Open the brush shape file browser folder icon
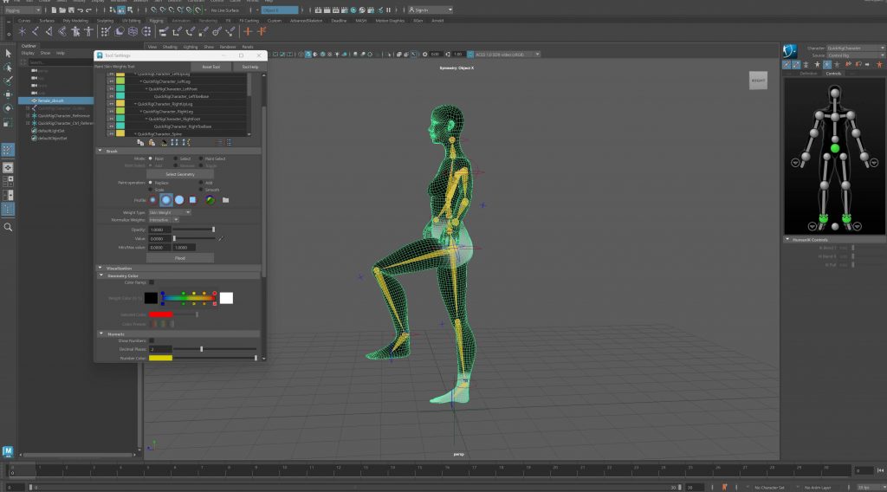The image size is (887, 492). [x=225, y=200]
